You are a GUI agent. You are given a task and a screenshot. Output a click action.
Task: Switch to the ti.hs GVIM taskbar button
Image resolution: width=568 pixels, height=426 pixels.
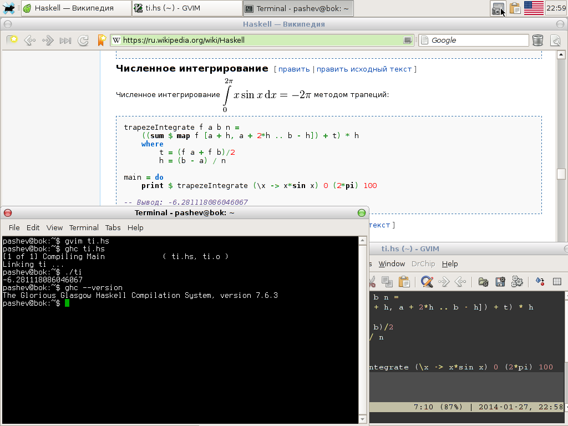(187, 8)
